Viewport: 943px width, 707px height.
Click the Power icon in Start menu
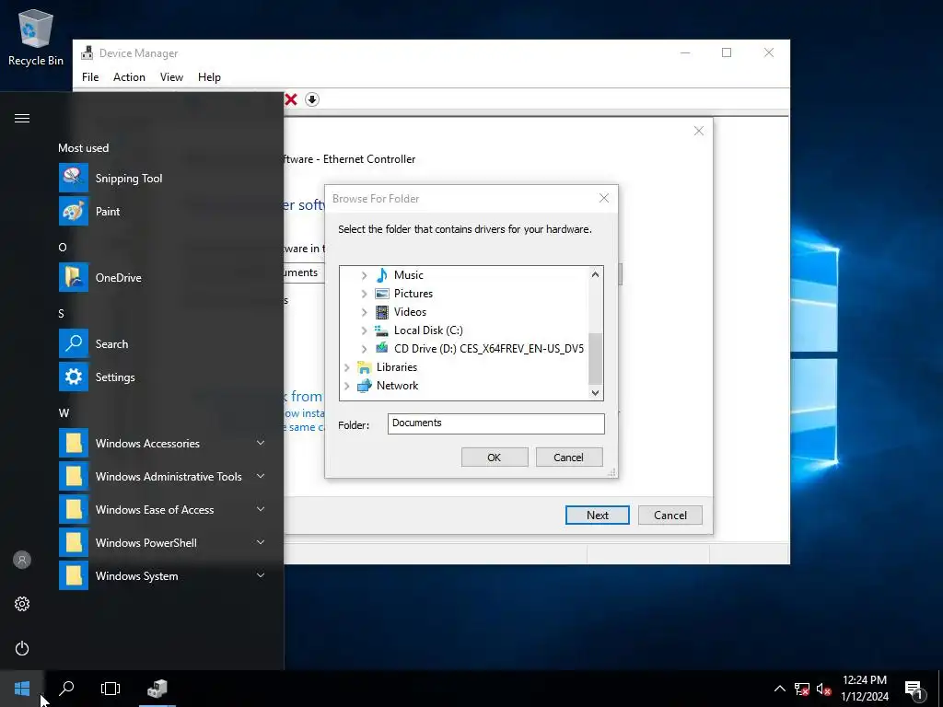[22, 648]
